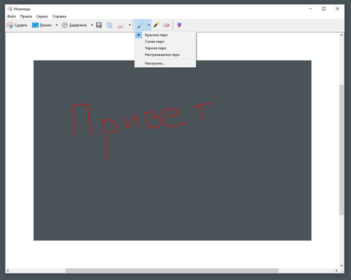Click the vertical scrollbar thumb
Viewport: 351px width, 280px height.
(x=341, y=150)
